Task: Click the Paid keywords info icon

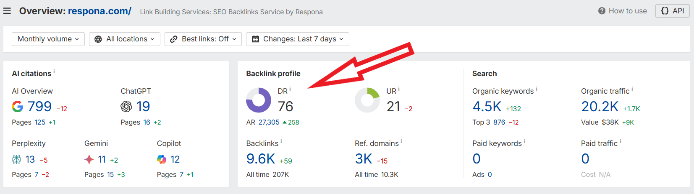Action: (x=524, y=141)
